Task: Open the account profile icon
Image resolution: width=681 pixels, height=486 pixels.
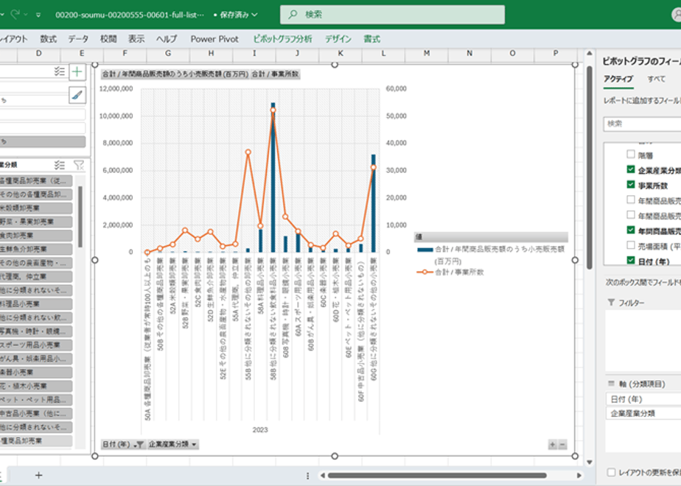Action: pyautogui.click(x=677, y=14)
